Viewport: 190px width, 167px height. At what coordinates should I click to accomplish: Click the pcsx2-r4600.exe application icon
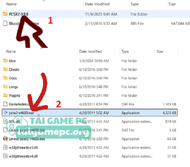tap(6, 112)
